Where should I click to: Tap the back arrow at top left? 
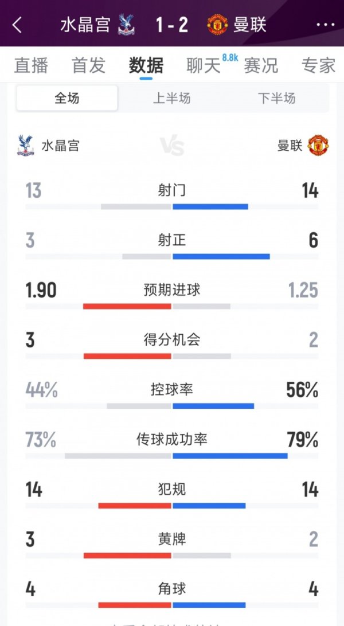[17, 25]
